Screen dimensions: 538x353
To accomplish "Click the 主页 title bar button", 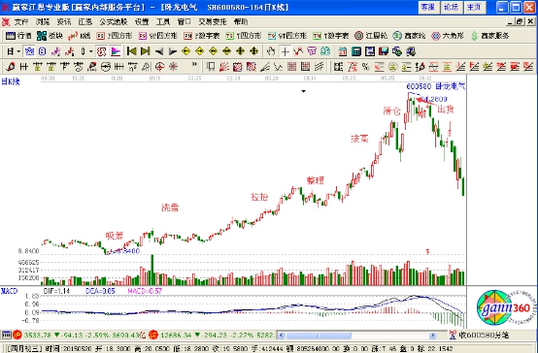I will (x=474, y=7).
